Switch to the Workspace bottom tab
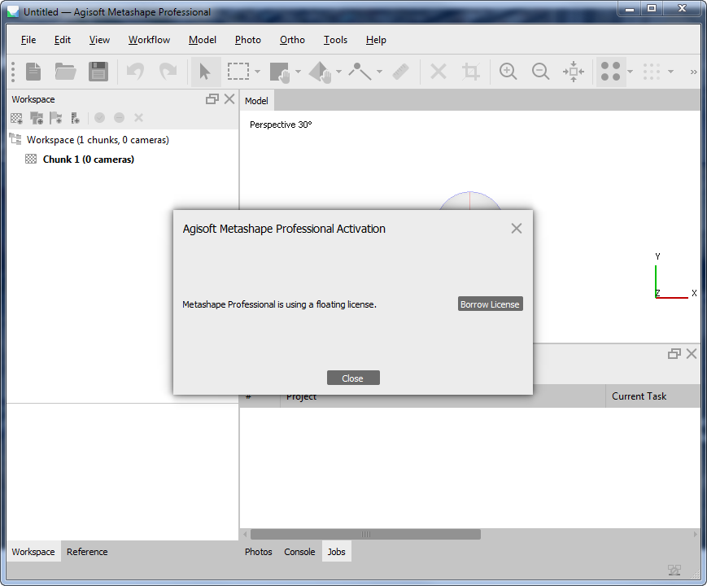Viewport: 707px width, 586px height. tap(33, 552)
